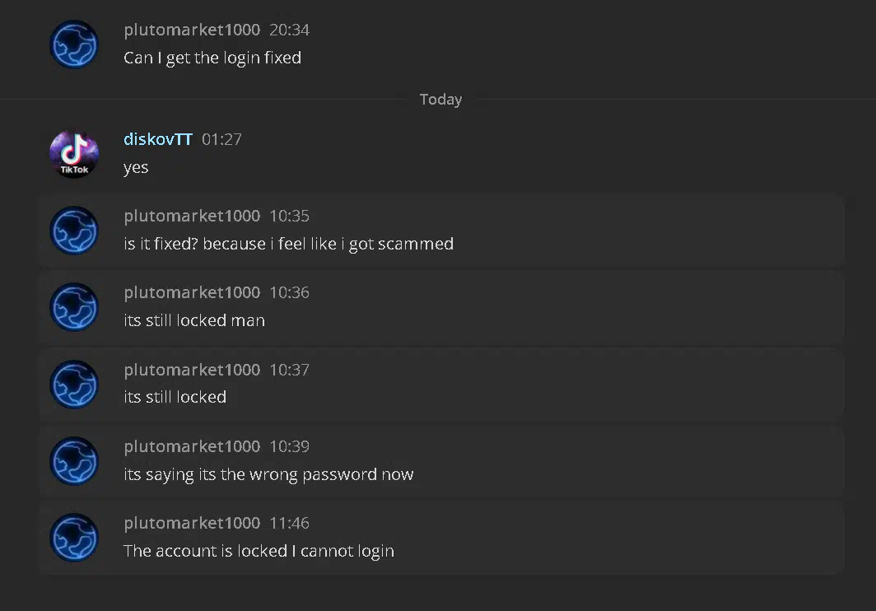Viewport: 876px width, 611px height.
Task: Select message "The account is locked I cannot login"
Action: [259, 551]
